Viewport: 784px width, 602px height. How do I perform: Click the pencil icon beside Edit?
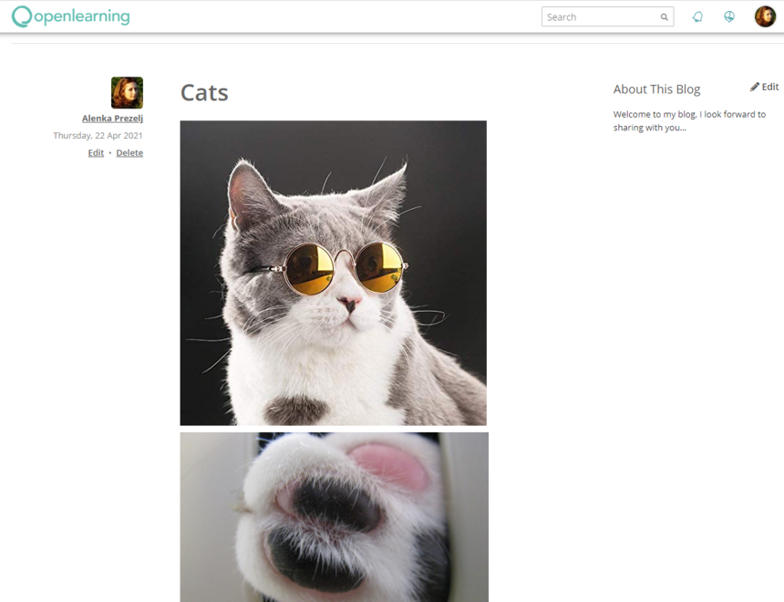[755, 87]
